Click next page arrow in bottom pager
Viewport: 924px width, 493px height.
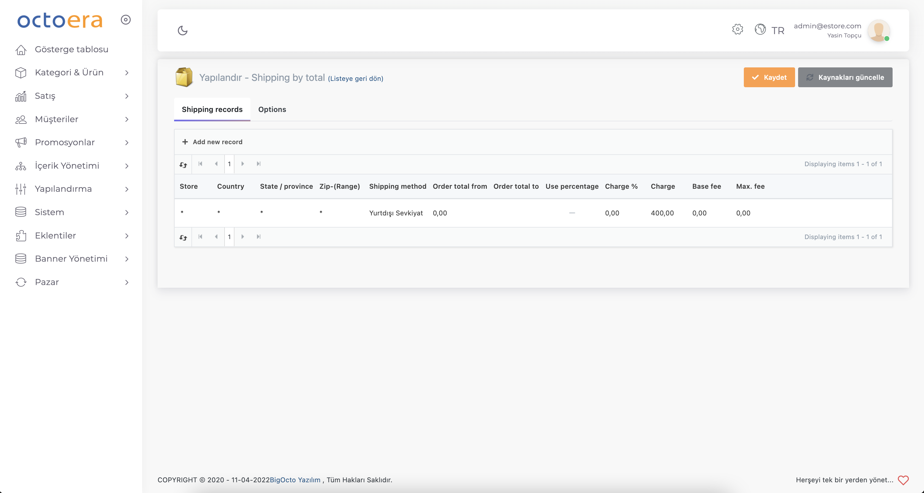tap(242, 237)
